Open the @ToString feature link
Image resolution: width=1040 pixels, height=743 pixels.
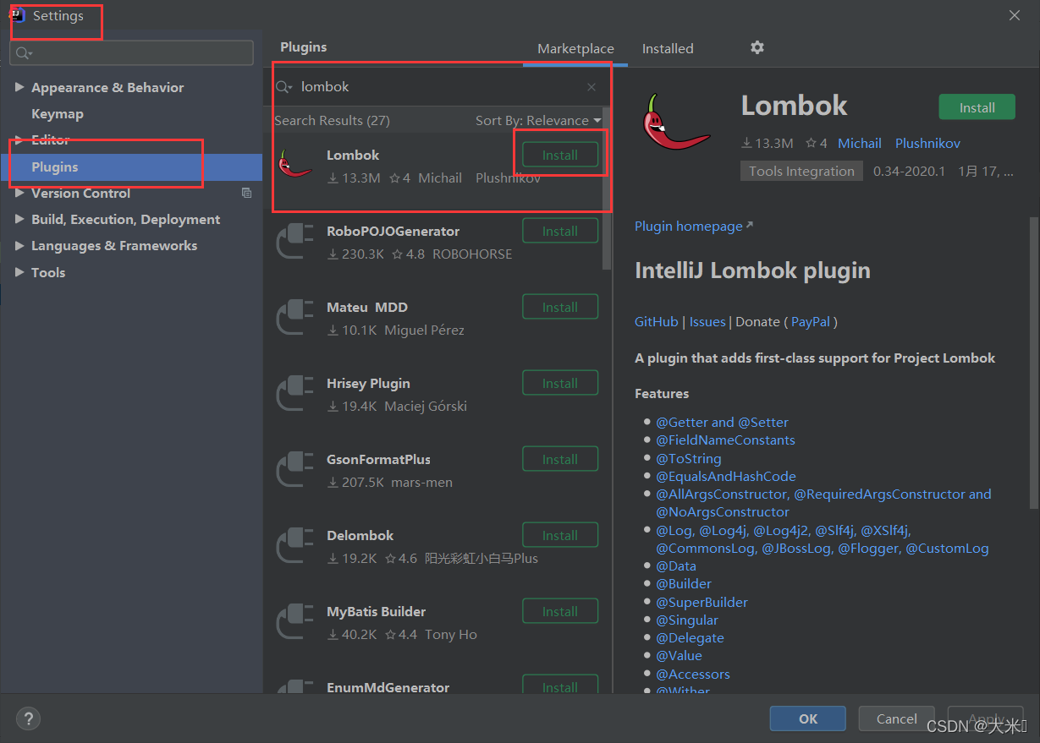click(x=689, y=459)
